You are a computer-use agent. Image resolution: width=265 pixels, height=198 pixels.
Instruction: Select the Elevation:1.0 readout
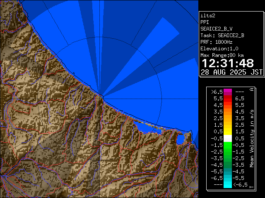[x=219, y=48]
